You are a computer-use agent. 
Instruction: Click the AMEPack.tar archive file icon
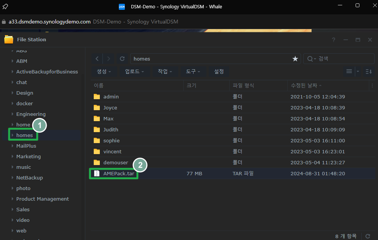(96, 173)
